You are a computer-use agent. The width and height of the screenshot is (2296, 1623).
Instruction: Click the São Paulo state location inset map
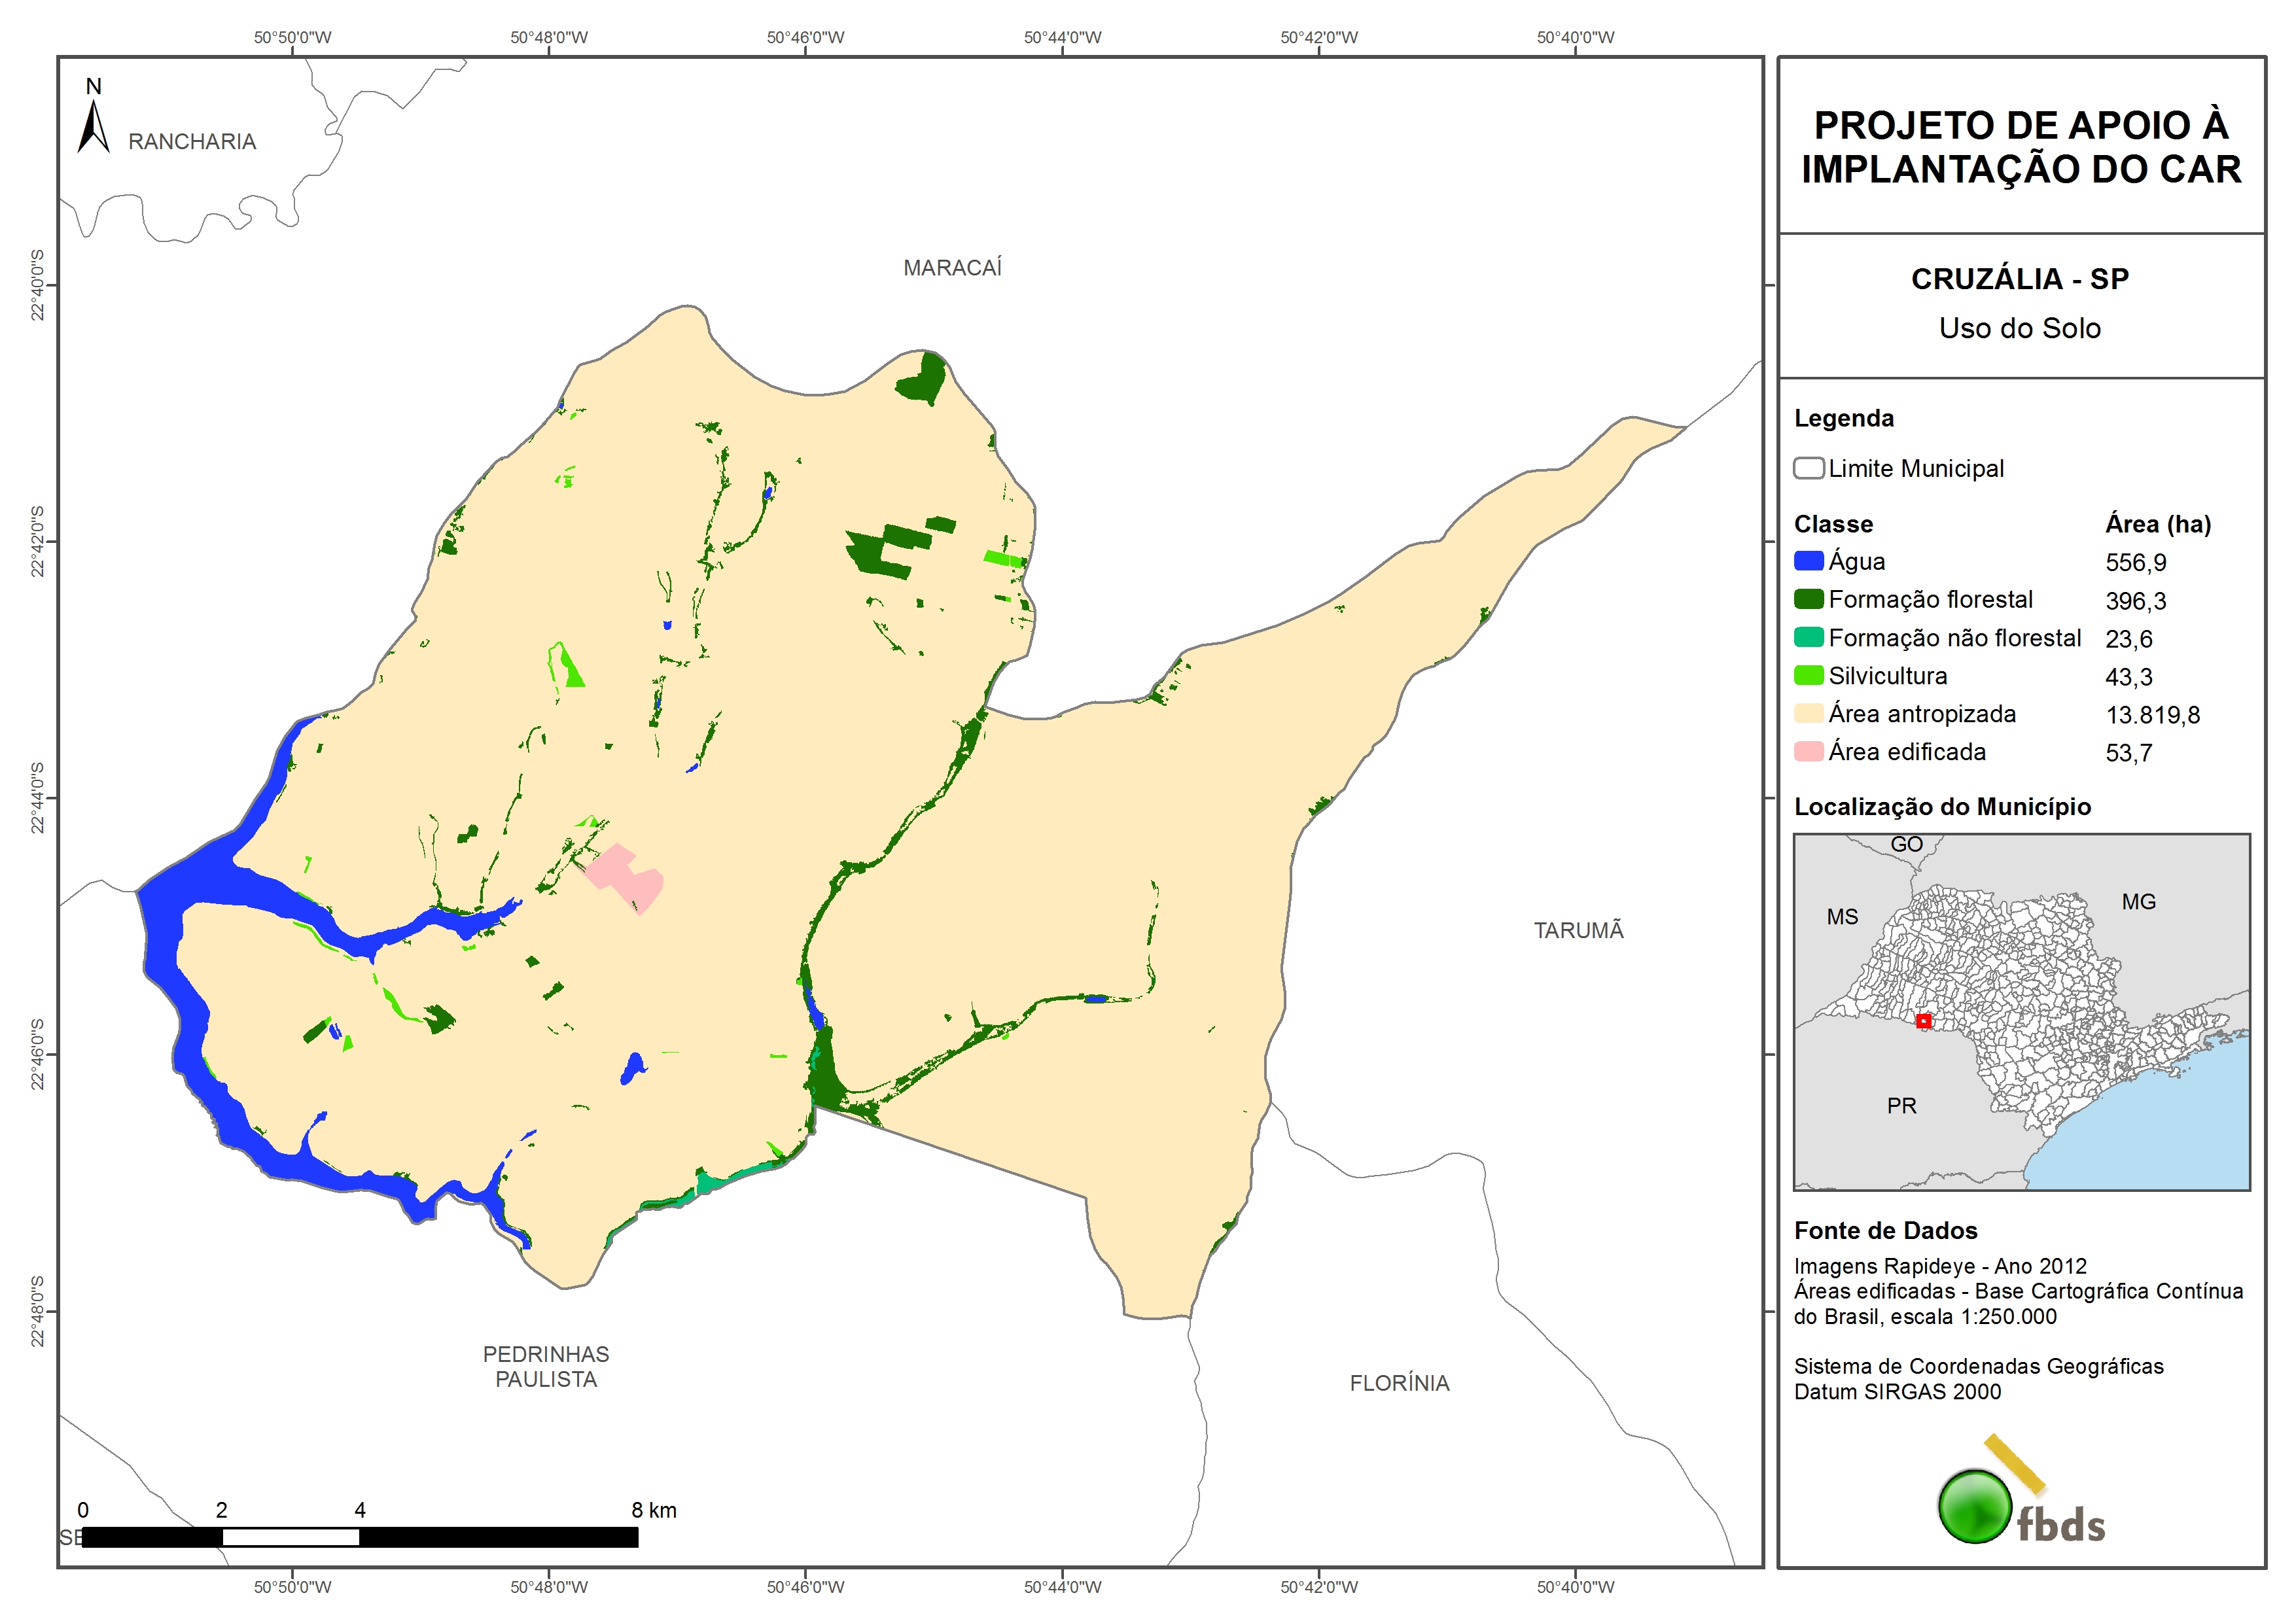click(x=2021, y=1012)
